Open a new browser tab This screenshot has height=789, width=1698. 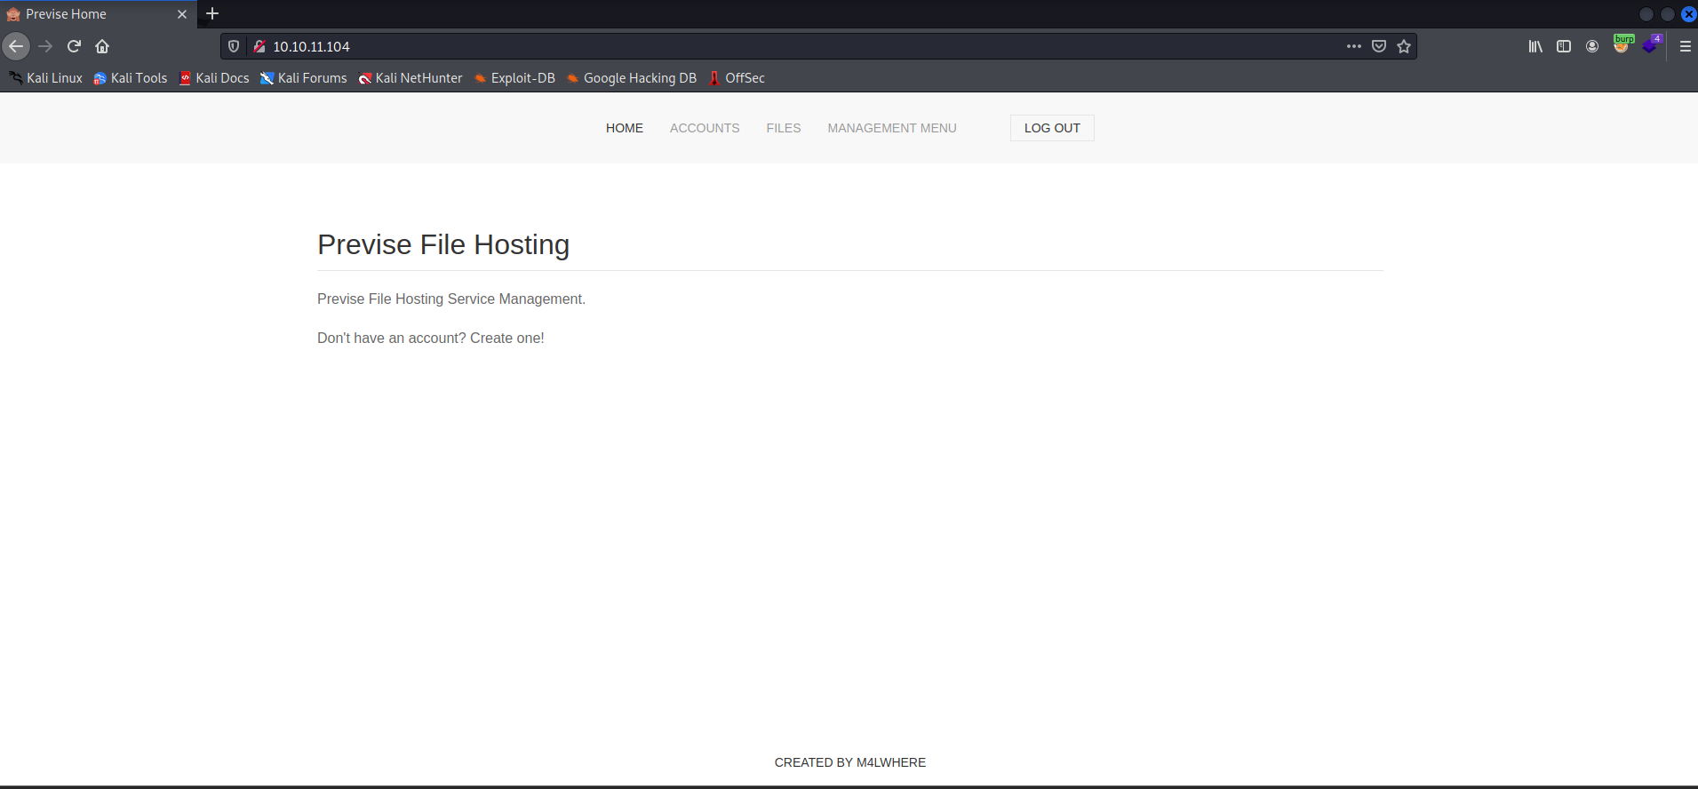(x=212, y=14)
